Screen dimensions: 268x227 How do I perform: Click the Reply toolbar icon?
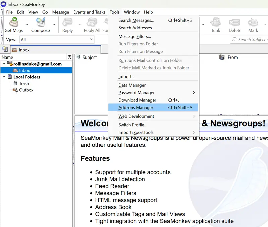[67, 23]
